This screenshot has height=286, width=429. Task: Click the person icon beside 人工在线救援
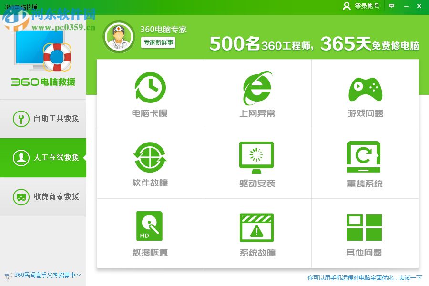click(x=21, y=157)
